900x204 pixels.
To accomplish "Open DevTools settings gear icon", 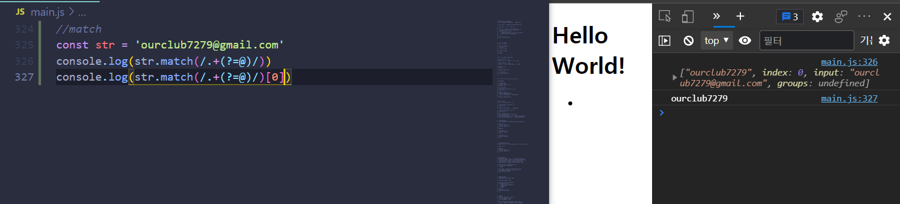I will click(817, 17).
